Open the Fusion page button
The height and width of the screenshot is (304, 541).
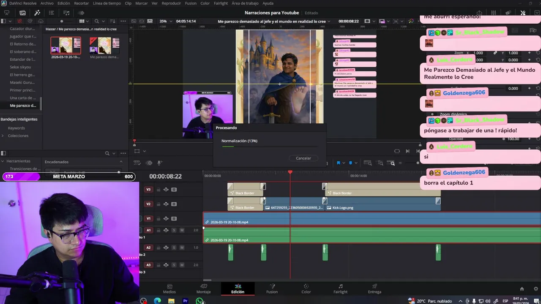click(272, 289)
